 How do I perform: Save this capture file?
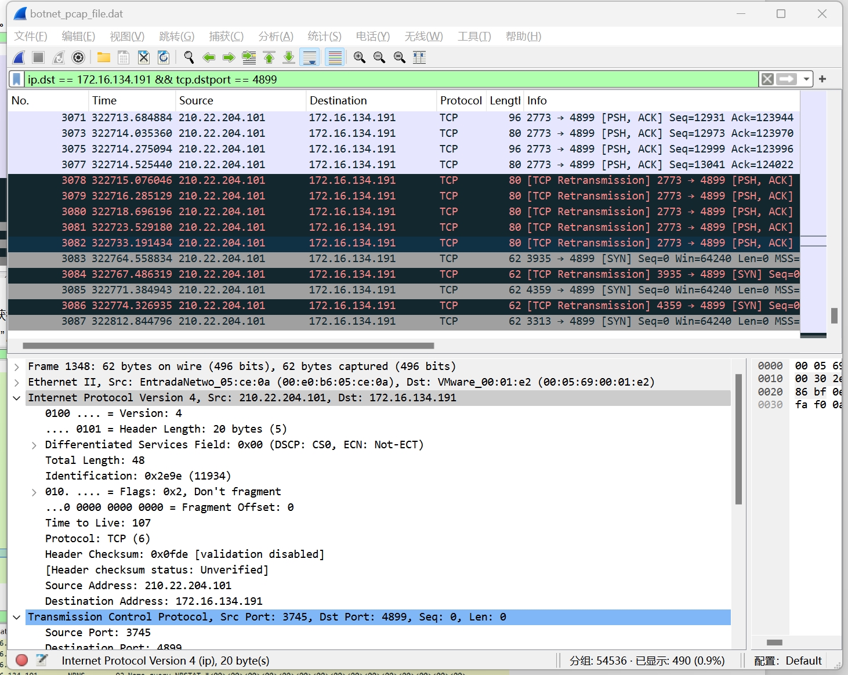pyautogui.click(x=124, y=57)
